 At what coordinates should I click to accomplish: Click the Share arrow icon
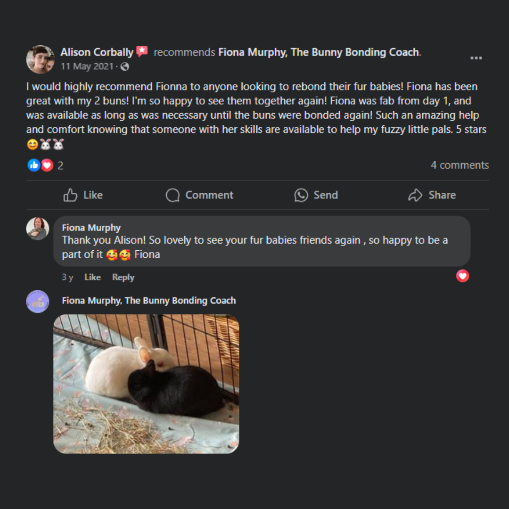(415, 195)
